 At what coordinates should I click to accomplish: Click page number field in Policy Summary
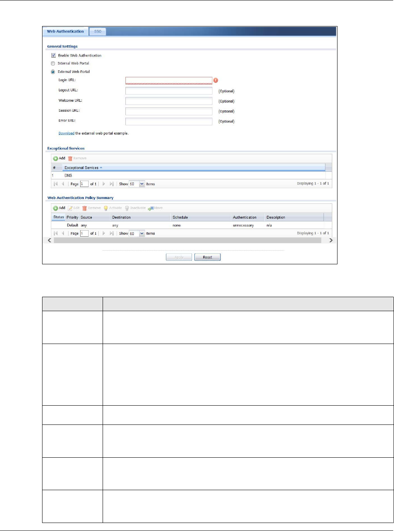tap(84, 233)
